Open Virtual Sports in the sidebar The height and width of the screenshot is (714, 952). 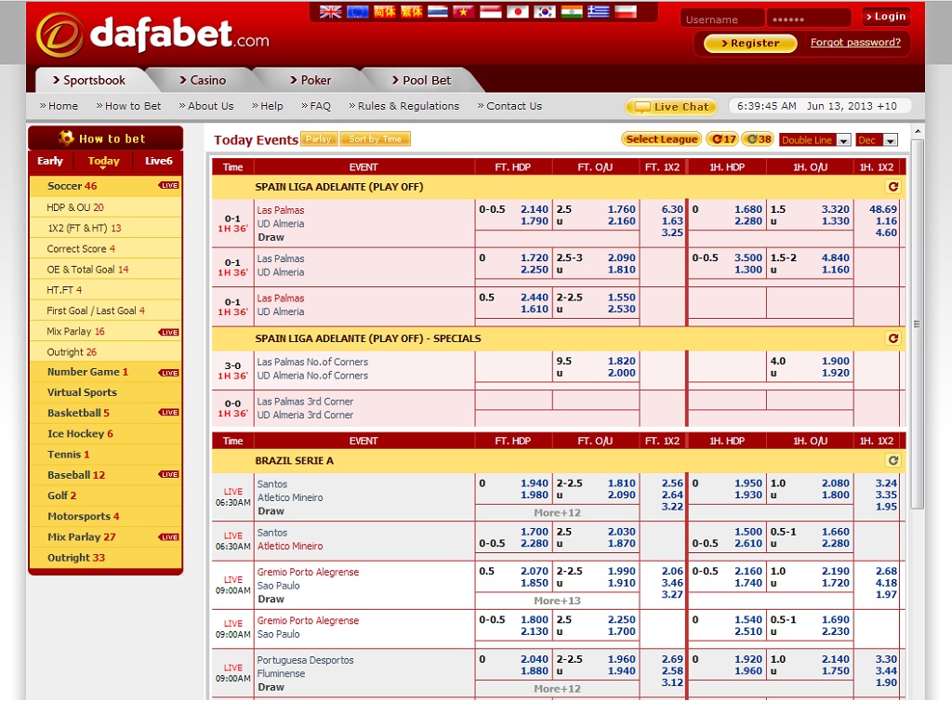(106, 393)
